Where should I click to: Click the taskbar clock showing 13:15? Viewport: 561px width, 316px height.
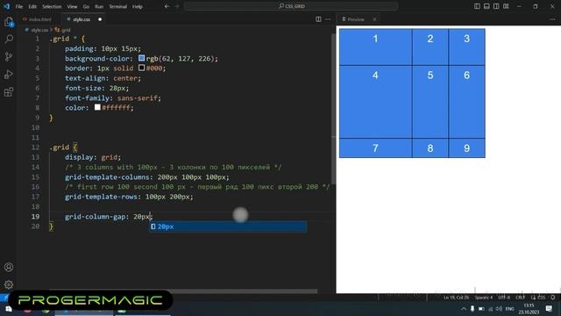click(x=529, y=308)
